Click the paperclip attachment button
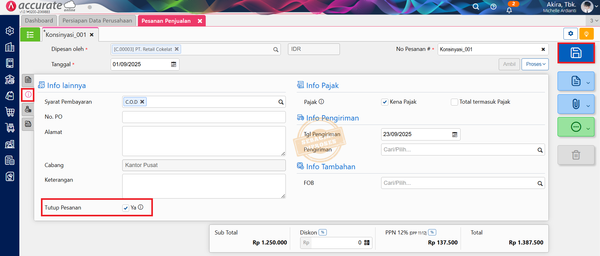Screen dimensions: 600x256 click(x=576, y=104)
